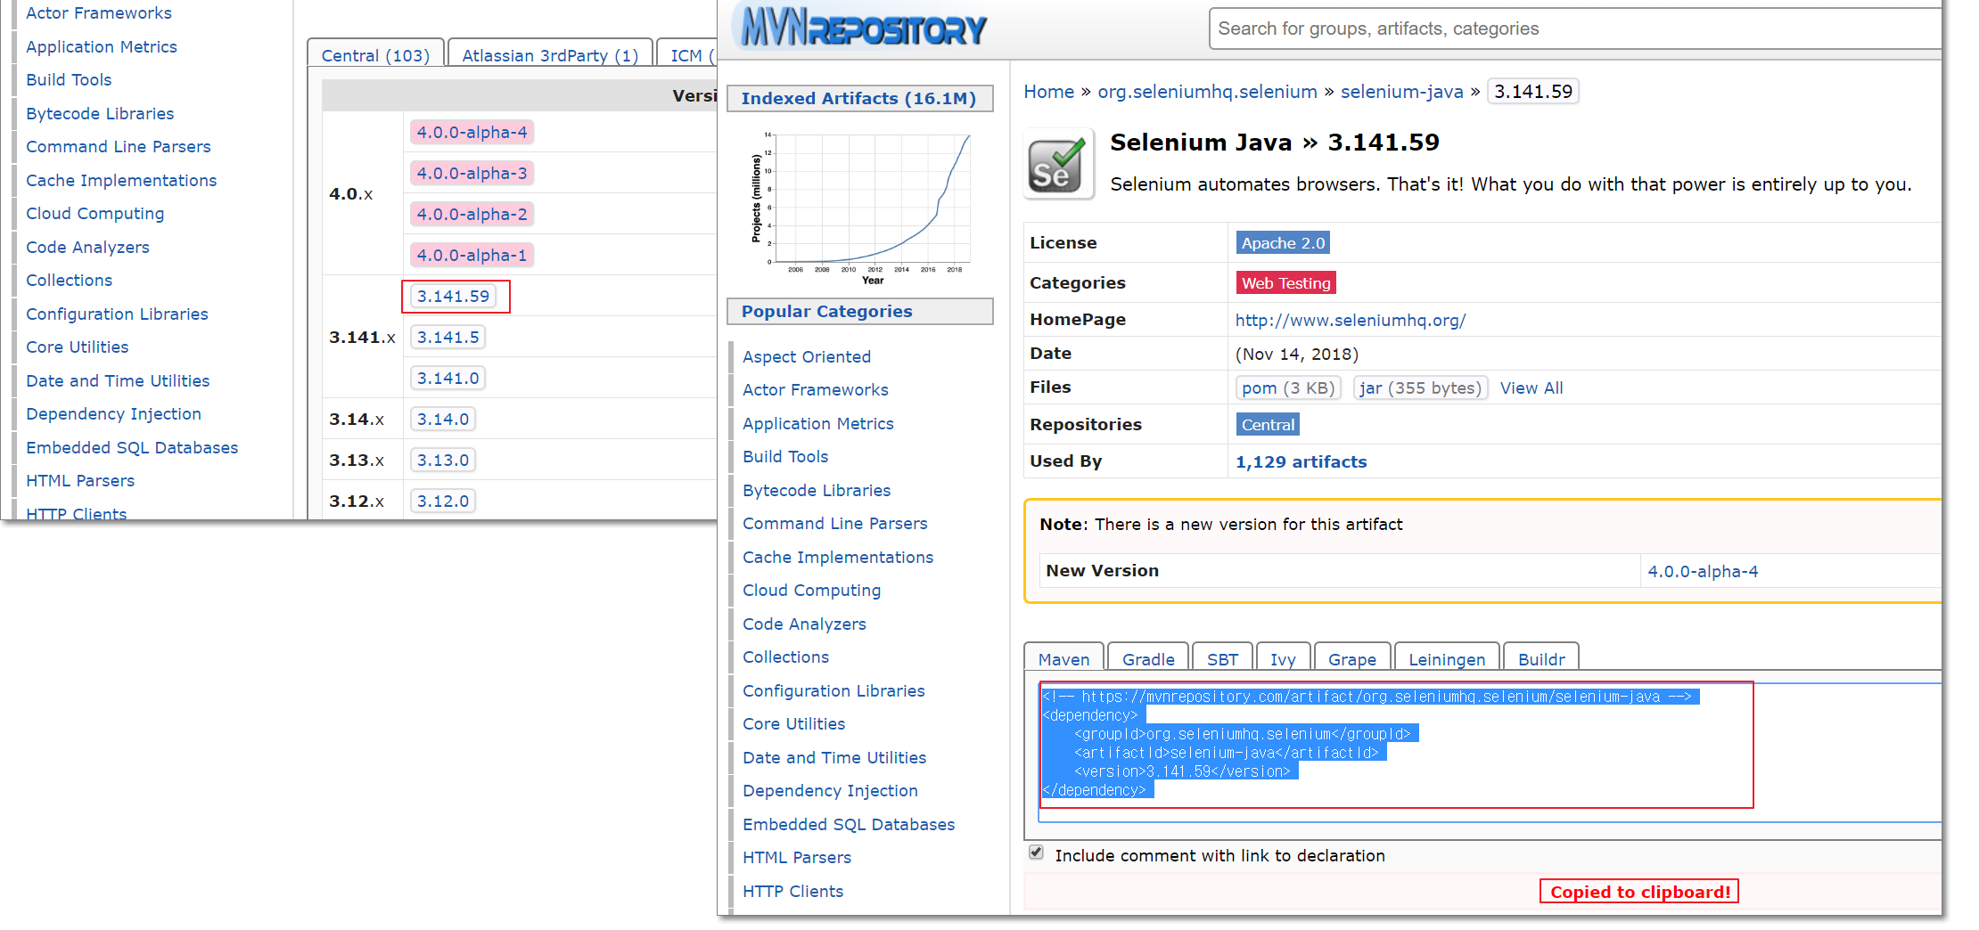Open Code Analyzers in the front window
The height and width of the screenshot is (930, 1979).
click(804, 624)
